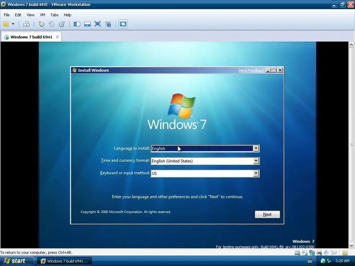Open the File menu

(7, 15)
